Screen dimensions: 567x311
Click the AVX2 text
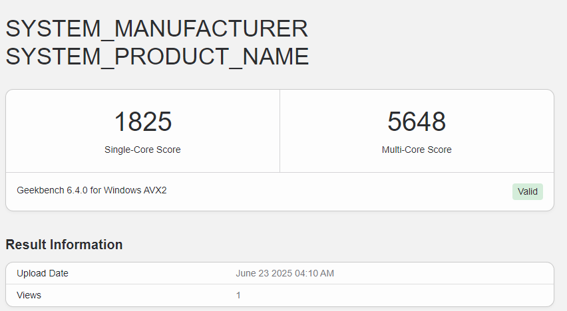point(155,190)
